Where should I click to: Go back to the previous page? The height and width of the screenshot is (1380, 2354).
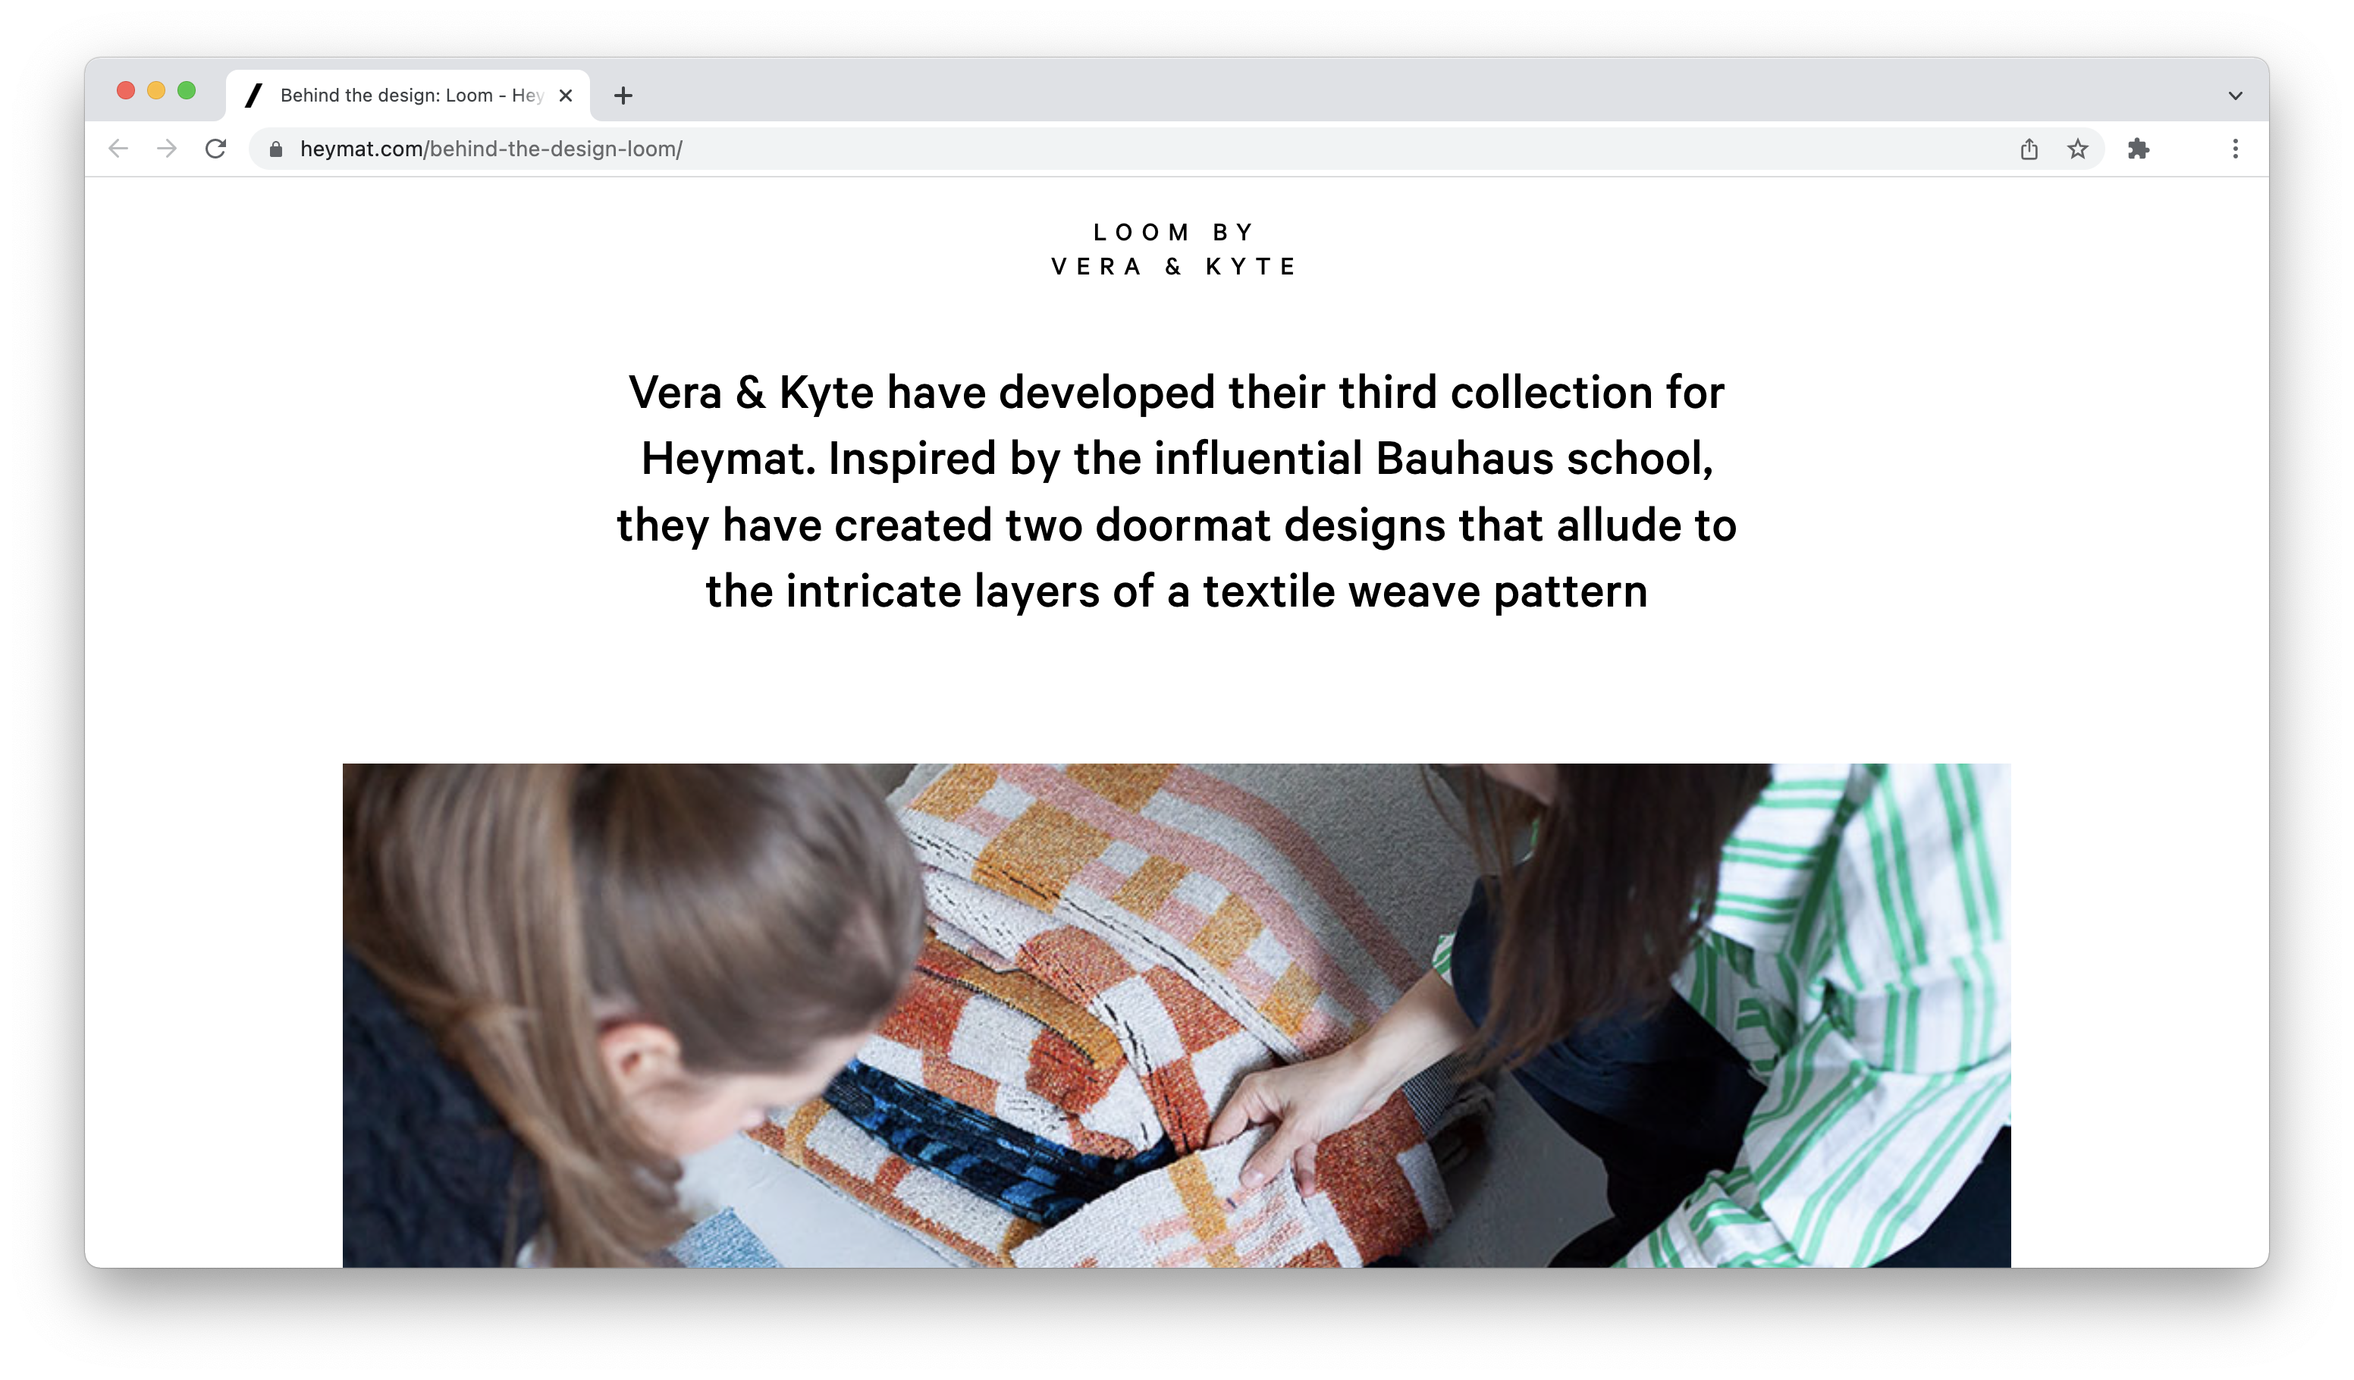click(x=118, y=149)
